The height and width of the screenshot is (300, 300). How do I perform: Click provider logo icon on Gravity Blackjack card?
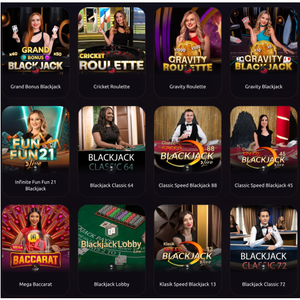click(x=263, y=70)
